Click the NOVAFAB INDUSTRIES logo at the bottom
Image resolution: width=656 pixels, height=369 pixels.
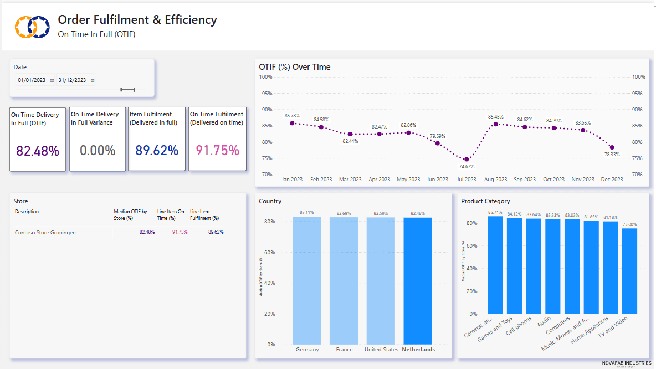pyautogui.click(x=627, y=363)
